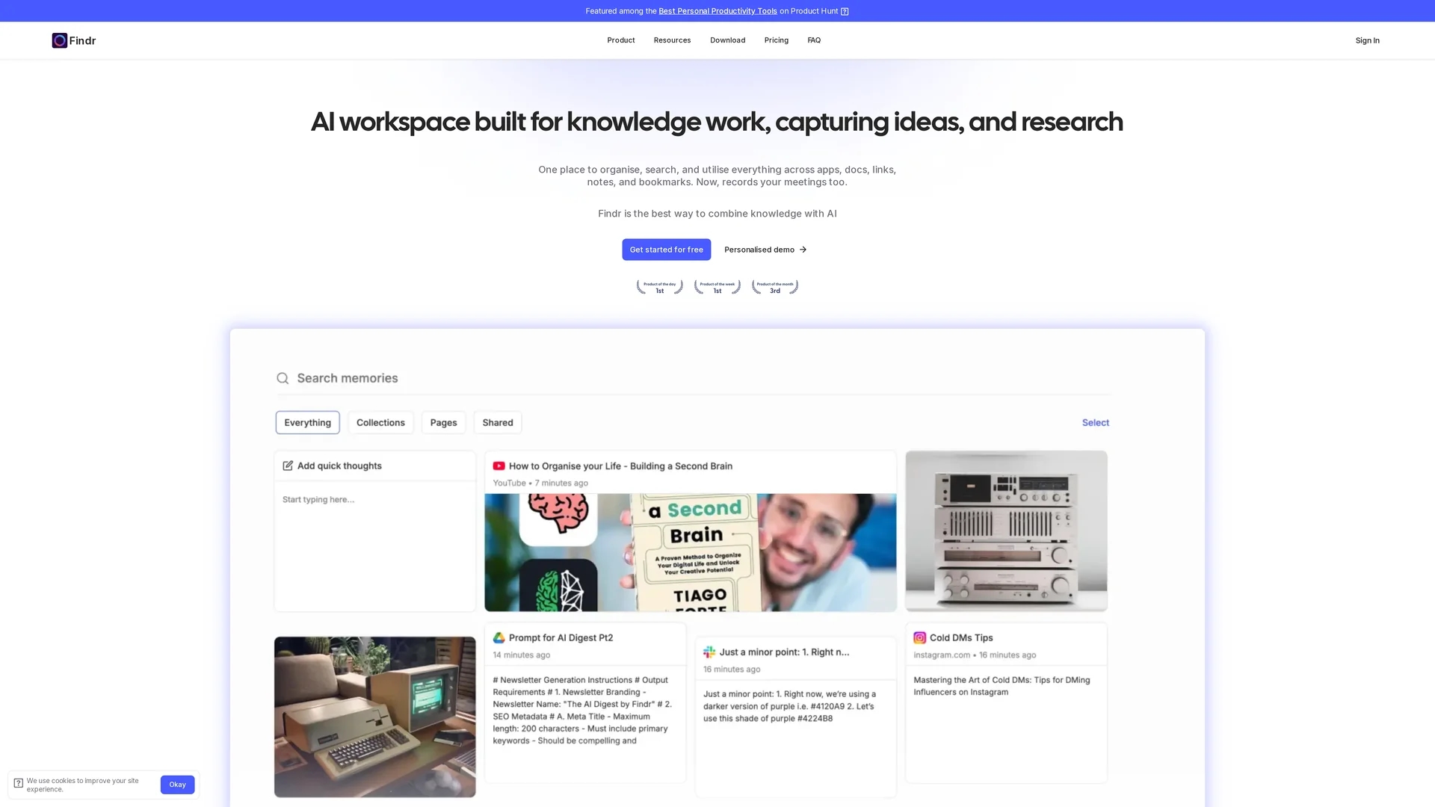Click Sign In
The width and height of the screenshot is (1435, 807).
pyautogui.click(x=1367, y=40)
